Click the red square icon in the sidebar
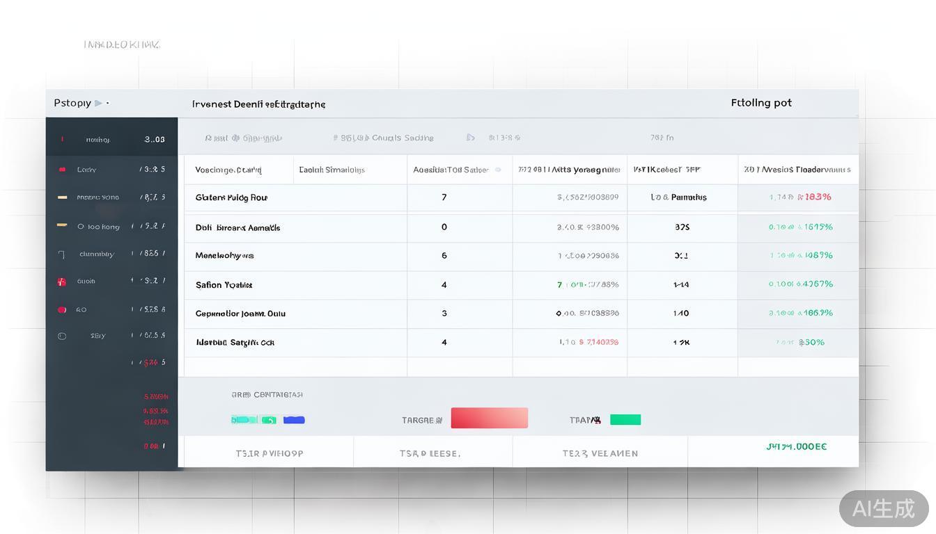 click(61, 282)
